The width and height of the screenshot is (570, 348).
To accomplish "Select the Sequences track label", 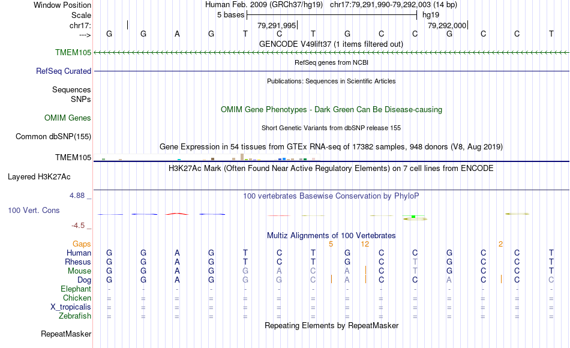I will 71,89.
